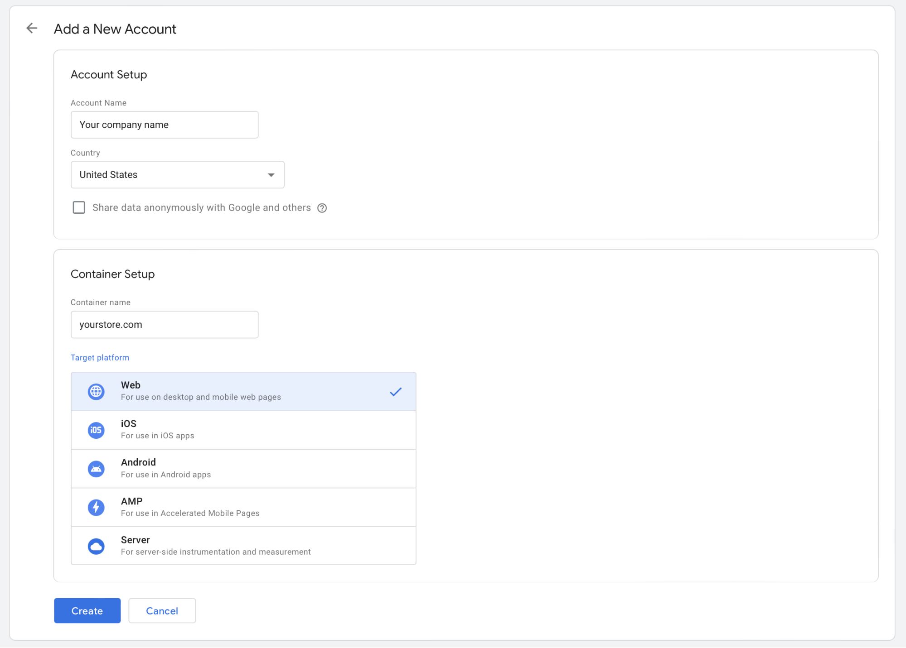This screenshot has width=906, height=648.
Task: Pick the Server platform option
Action: tap(243, 546)
